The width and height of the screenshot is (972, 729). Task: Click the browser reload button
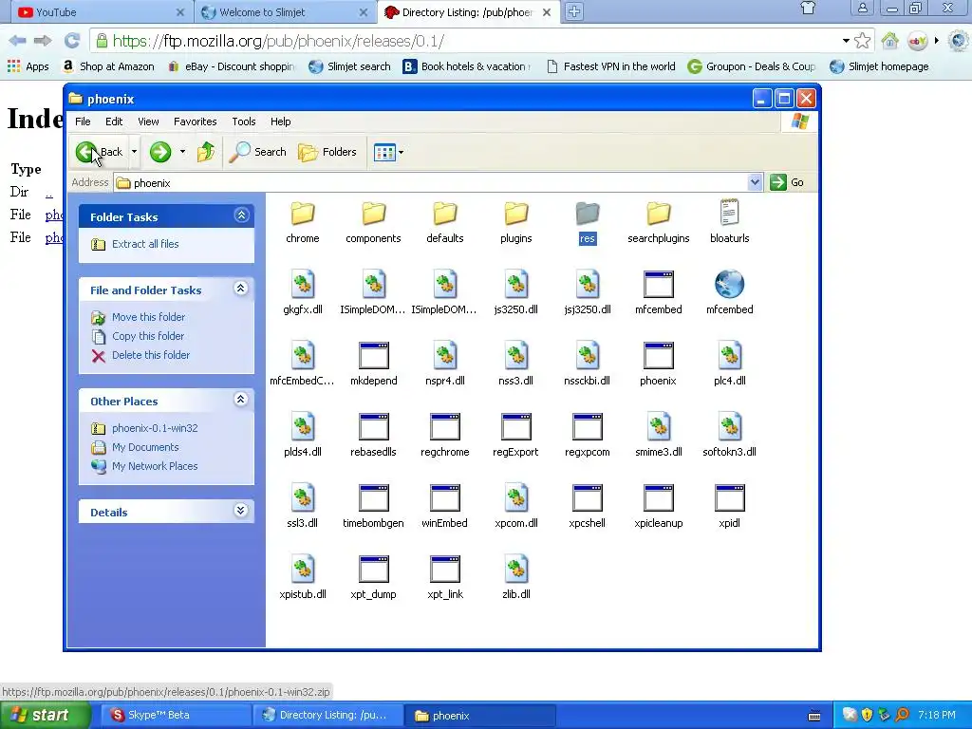[x=72, y=41]
